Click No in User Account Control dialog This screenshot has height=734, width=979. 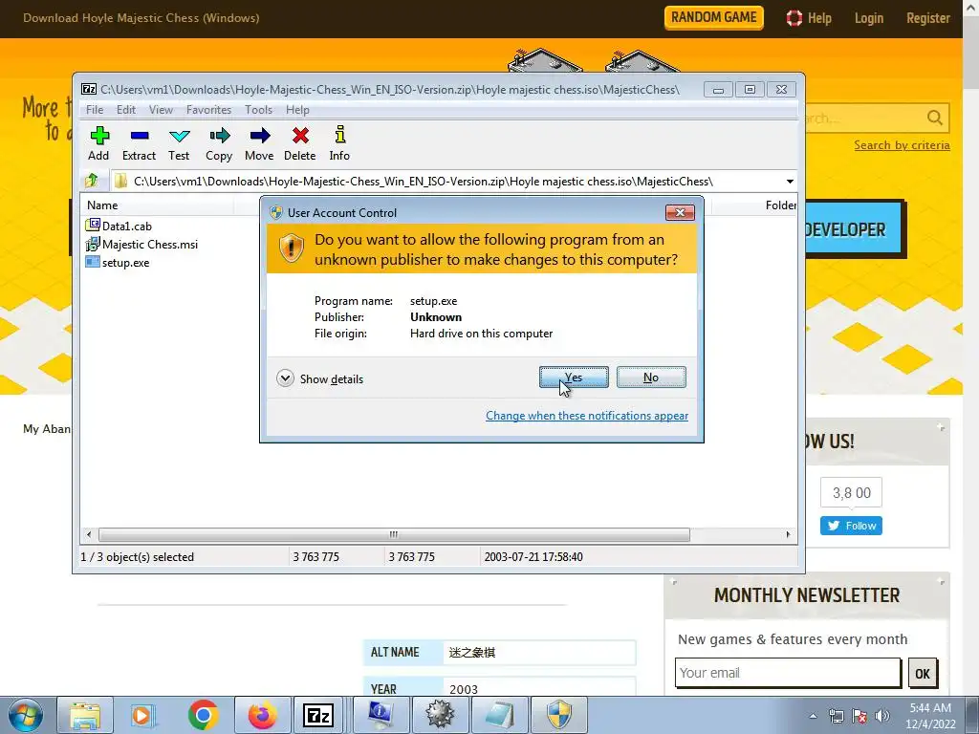(650, 377)
